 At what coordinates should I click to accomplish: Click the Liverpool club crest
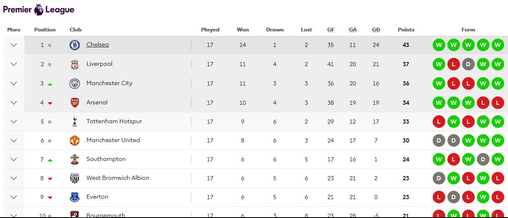[x=74, y=64]
